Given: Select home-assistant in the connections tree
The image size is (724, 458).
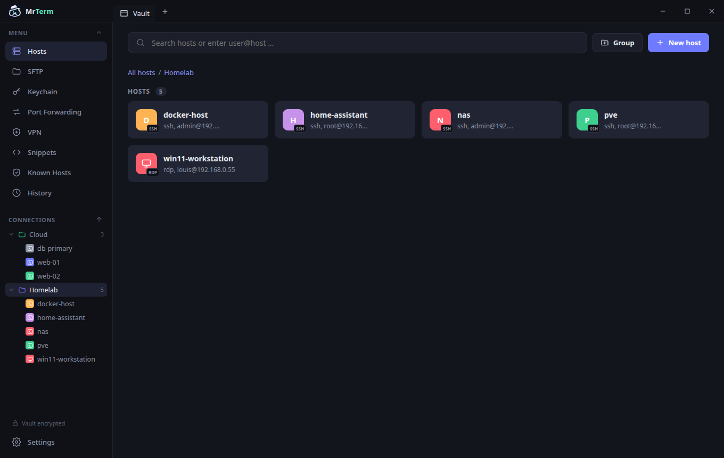Looking at the screenshot, I should tap(56, 317).
